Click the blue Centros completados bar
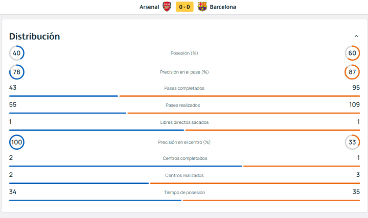 click(x=126, y=167)
